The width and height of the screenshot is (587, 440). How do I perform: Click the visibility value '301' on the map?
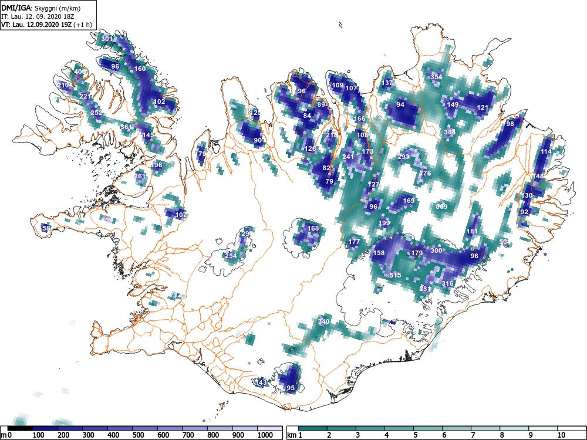(107, 39)
